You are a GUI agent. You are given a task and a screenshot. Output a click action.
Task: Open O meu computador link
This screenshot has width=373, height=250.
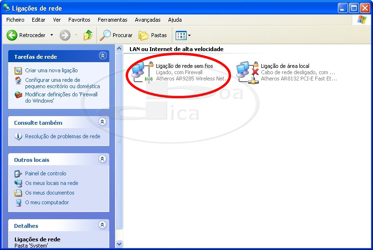tap(47, 202)
